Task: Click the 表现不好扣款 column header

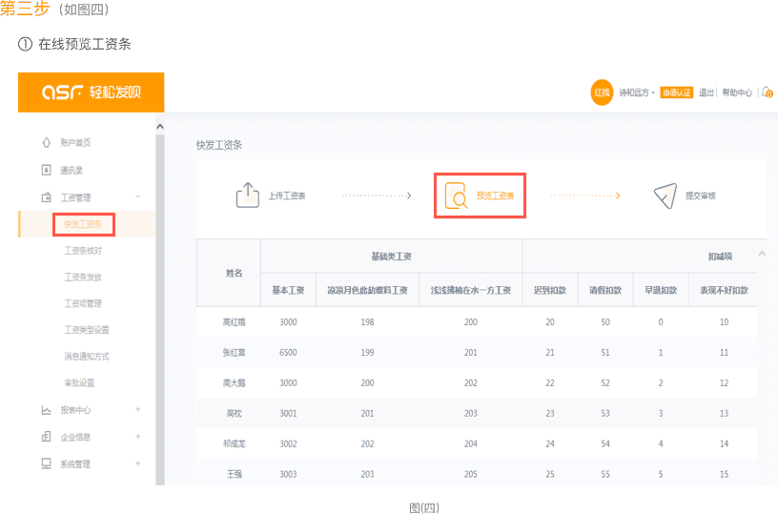Action: (x=724, y=290)
